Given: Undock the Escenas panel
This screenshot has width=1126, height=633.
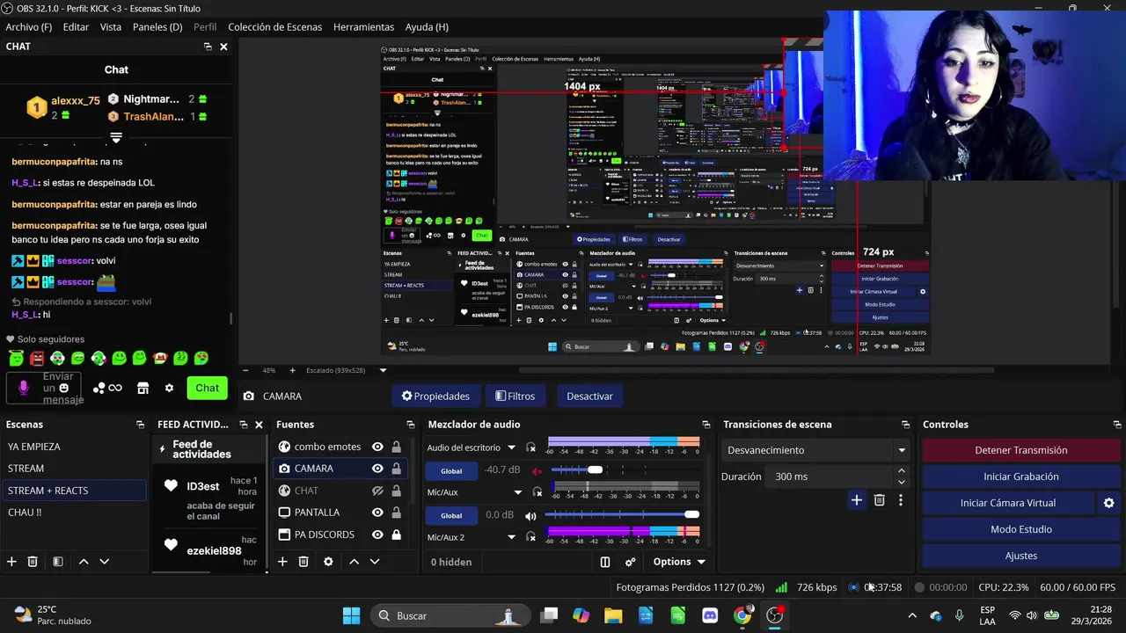Looking at the screenshot, I should click(x=140, y=425).
